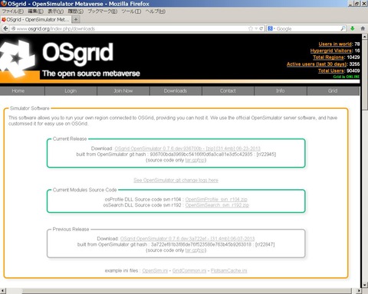This screenshot has width=368, height=294.
Task: Open the downloads green arrow icon
Action: [x=353, y=28]
